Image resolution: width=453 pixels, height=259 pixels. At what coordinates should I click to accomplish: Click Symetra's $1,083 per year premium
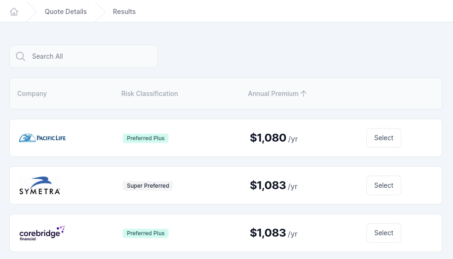(x=274, y=185)
